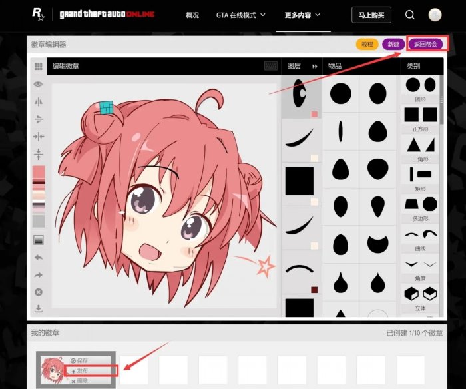The image size is (466, 389).
Task: Click the 物品 panel header
Action: point(335,66)
